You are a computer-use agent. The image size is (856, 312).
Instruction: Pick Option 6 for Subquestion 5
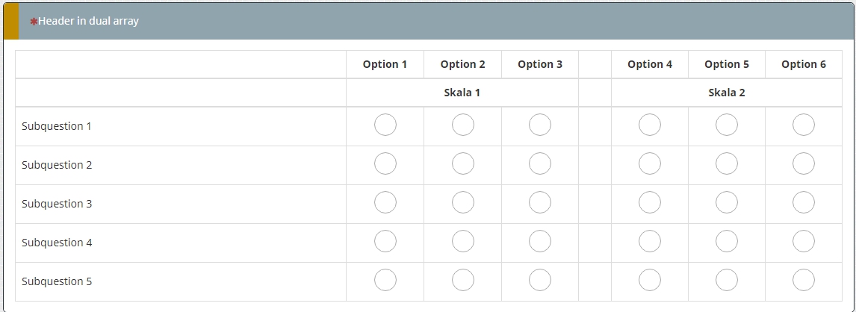(804, 281)
